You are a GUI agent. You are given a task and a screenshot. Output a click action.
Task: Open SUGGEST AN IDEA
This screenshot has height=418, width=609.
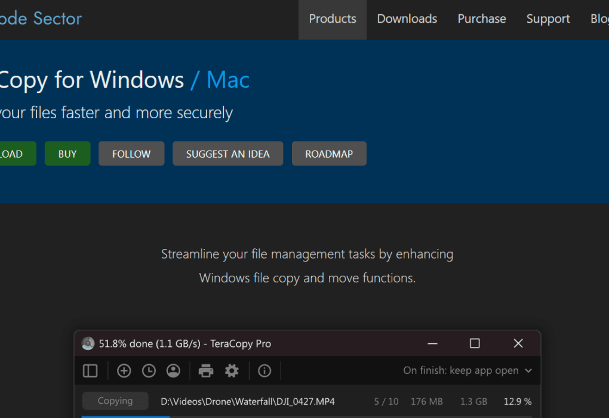[227, 153]
